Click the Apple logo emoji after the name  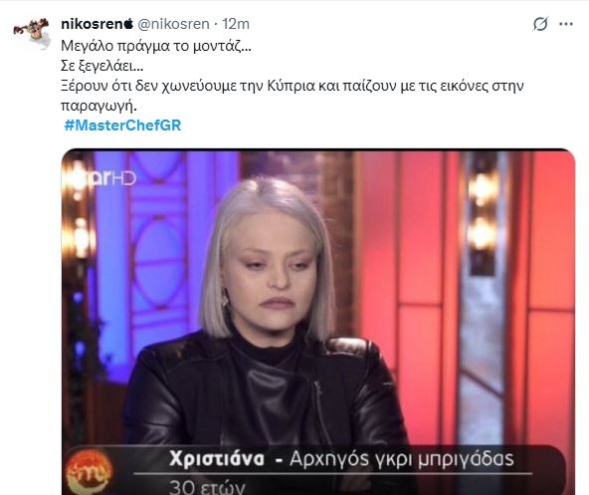(128, 23)
